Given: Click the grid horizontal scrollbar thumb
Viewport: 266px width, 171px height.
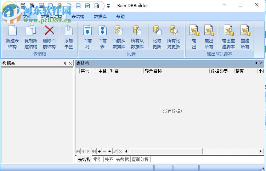Looking at the screenshot, I should tap(165, 151).
